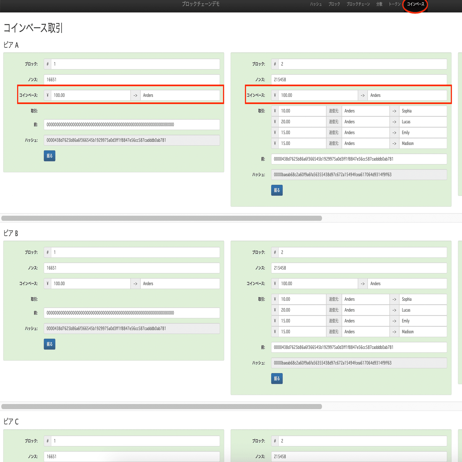Edit Peer B block 1 number field

[x=135, y=252]
